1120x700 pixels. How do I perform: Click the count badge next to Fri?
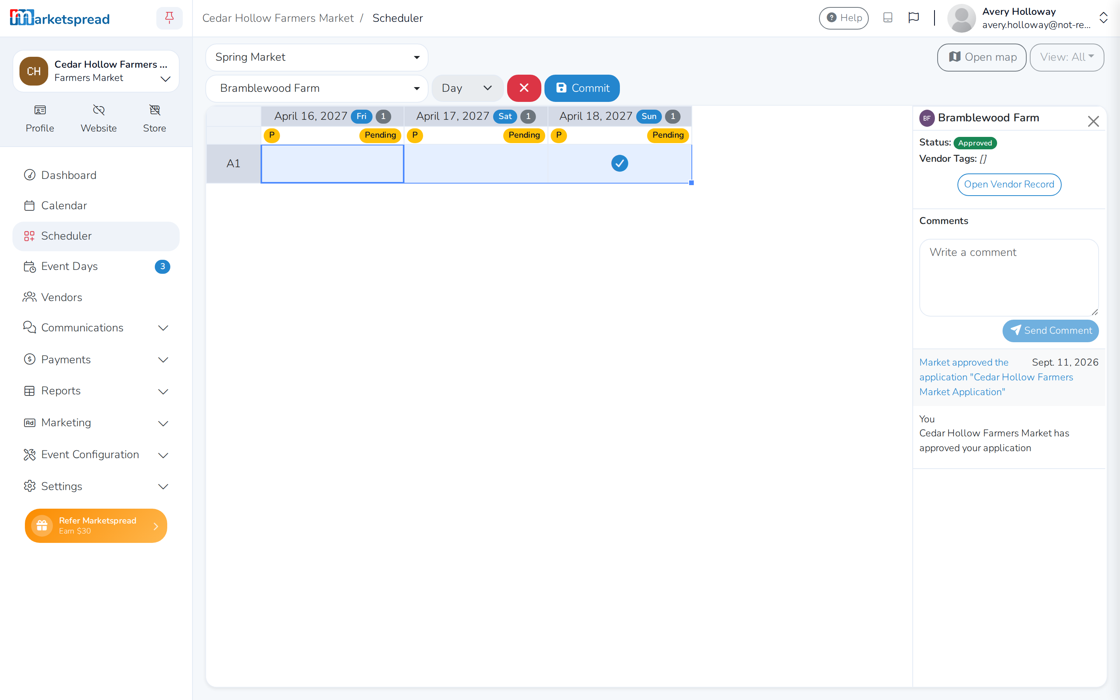click(383, 117)
